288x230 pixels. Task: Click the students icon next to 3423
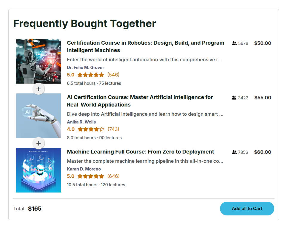234,98
